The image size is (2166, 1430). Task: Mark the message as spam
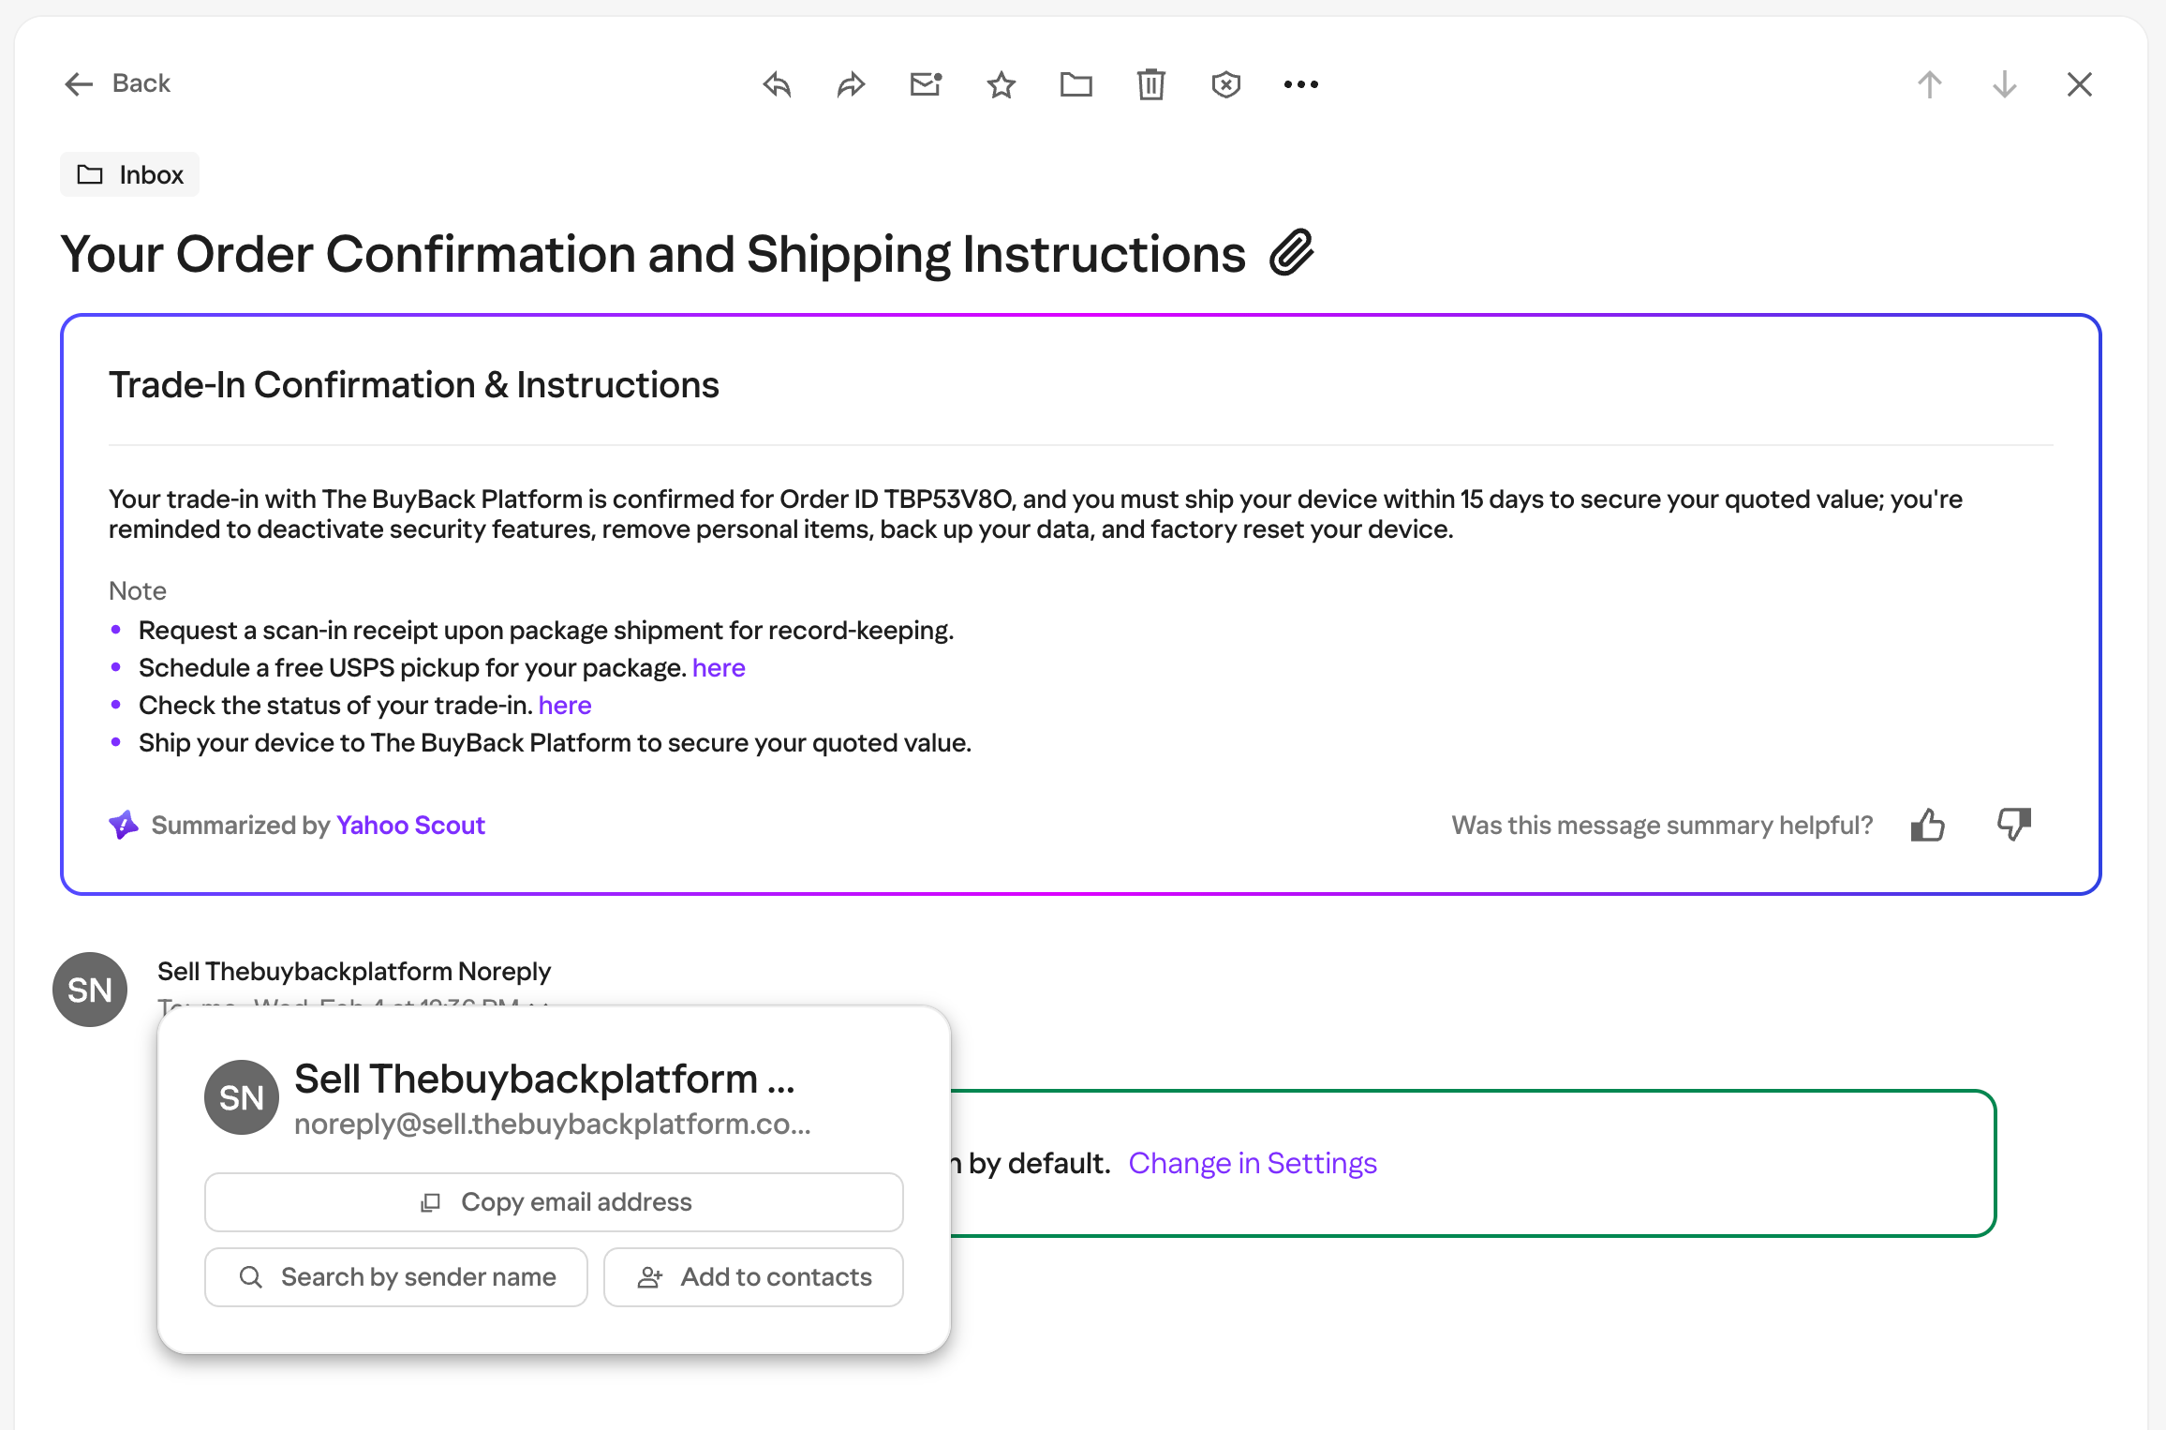pos(1226,84)
